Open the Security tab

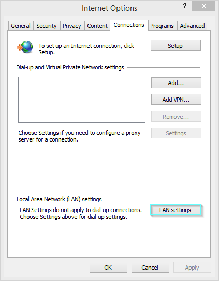47,26
